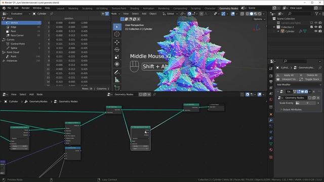Select the Vertex domain row in spreadsheet
Viewport: 324px width, 182px height.
(x=21, y=23)
